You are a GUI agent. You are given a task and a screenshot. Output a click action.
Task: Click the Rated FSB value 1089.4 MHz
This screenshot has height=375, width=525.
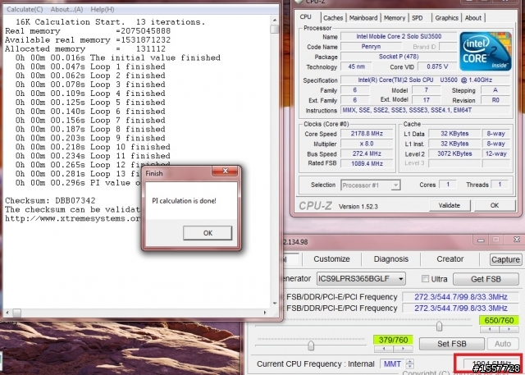coord(367,163)
